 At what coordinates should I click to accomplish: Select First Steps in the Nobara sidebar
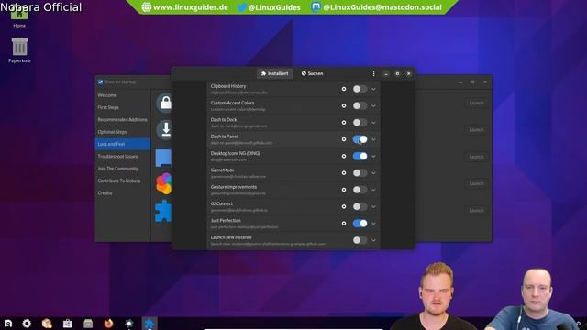[x=123, y=107]
